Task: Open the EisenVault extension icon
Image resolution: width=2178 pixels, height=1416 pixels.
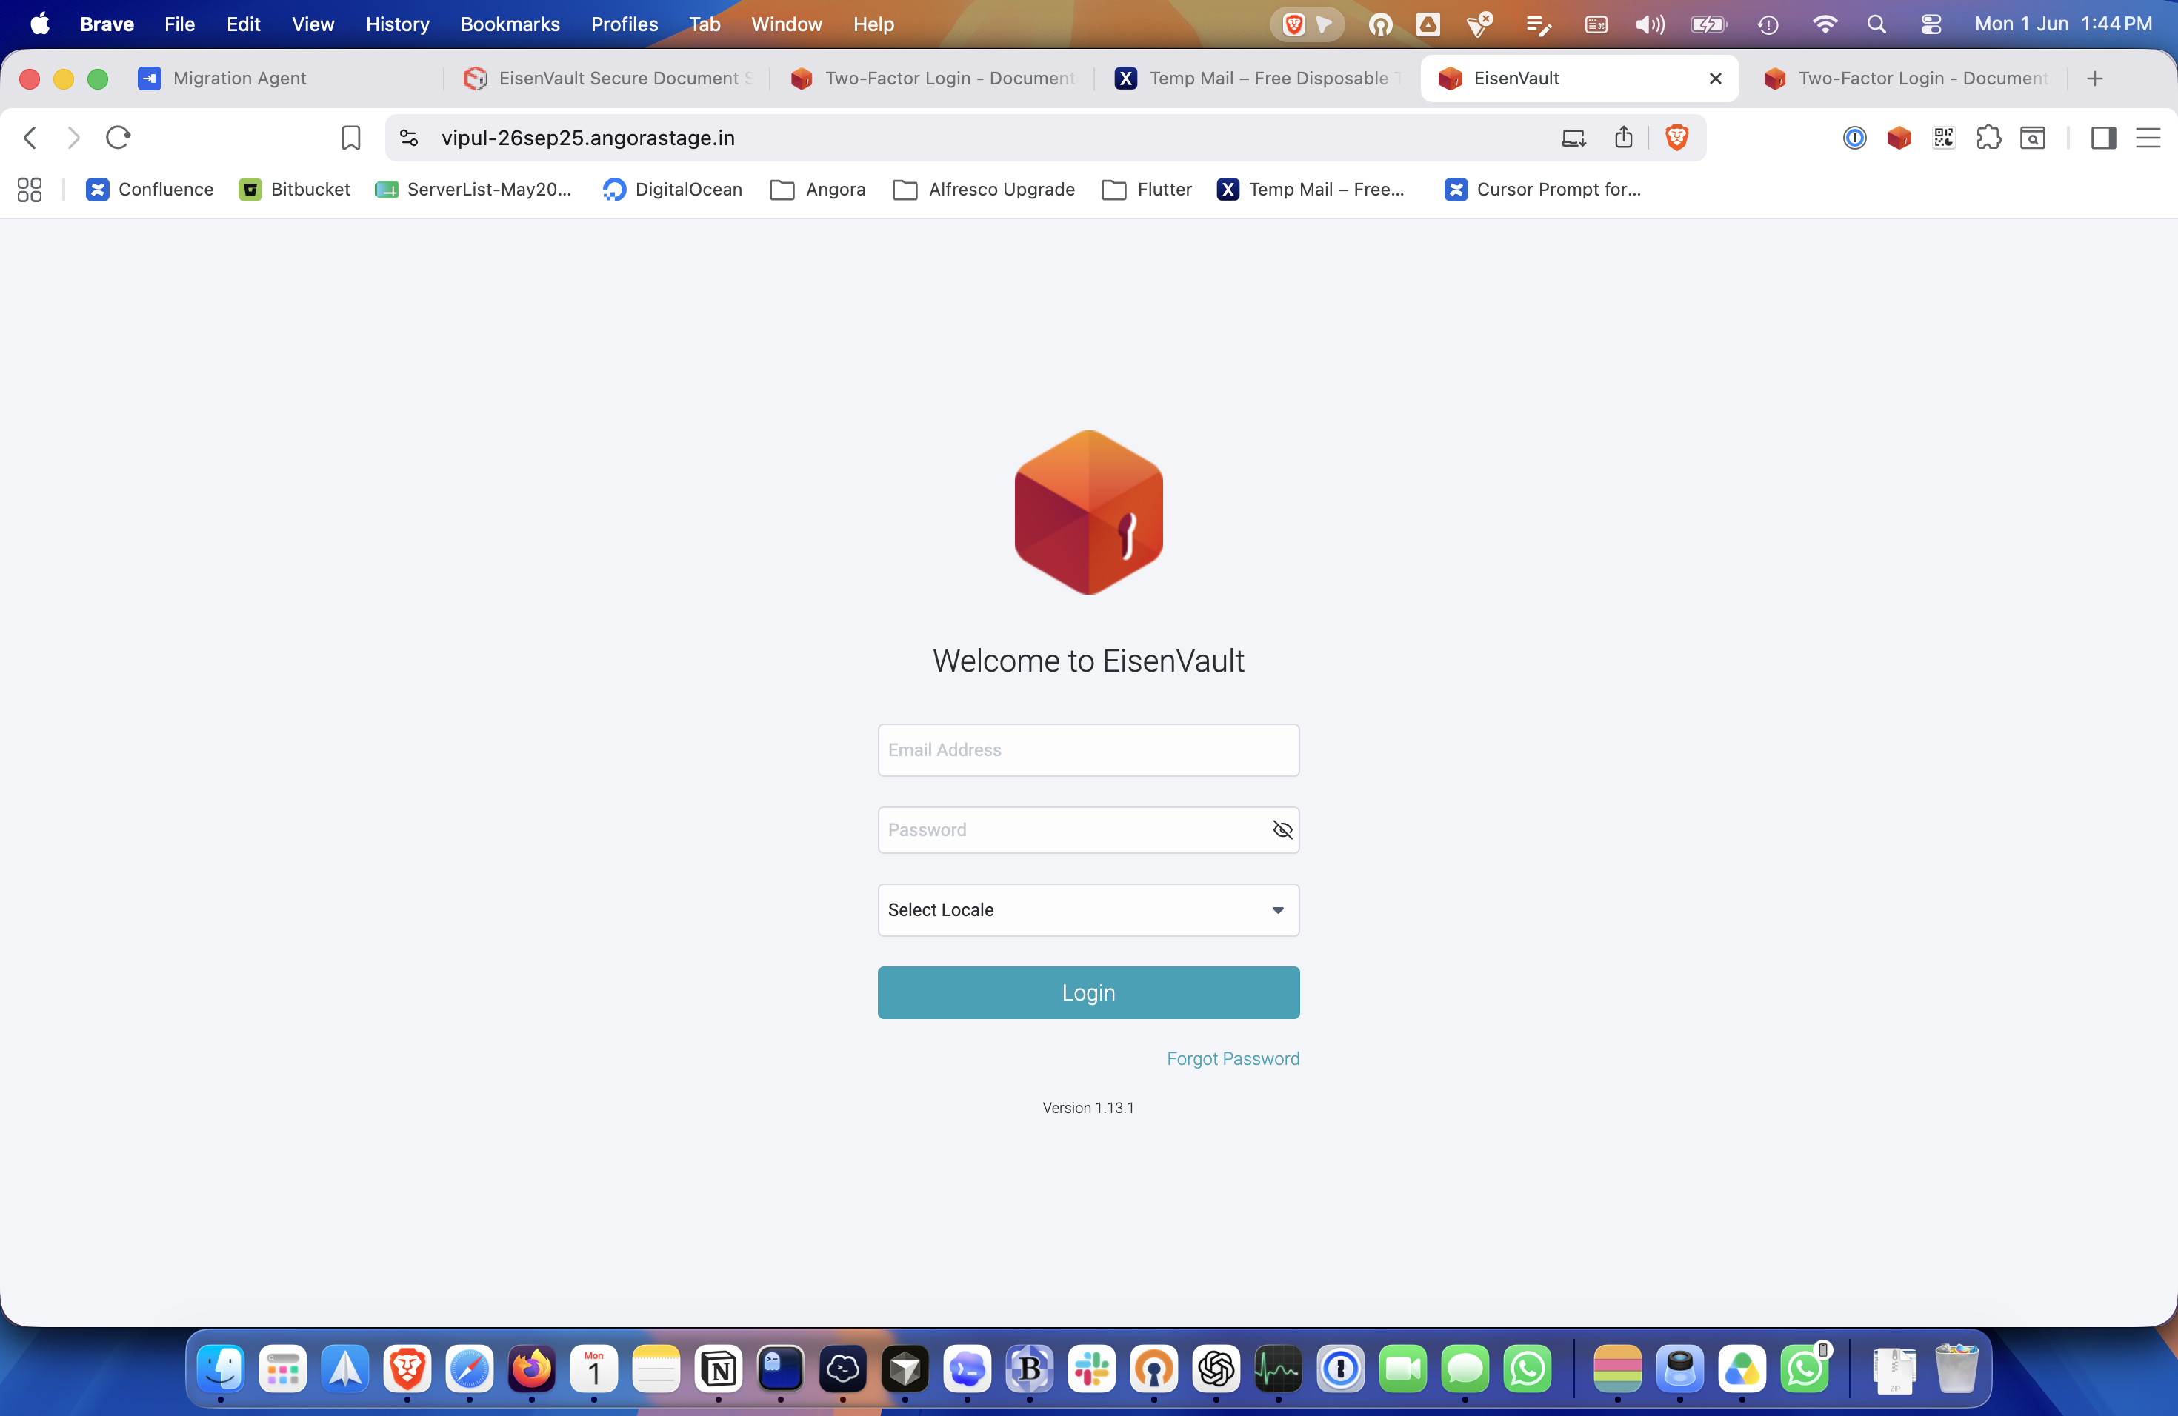Action: [1899, 138]
